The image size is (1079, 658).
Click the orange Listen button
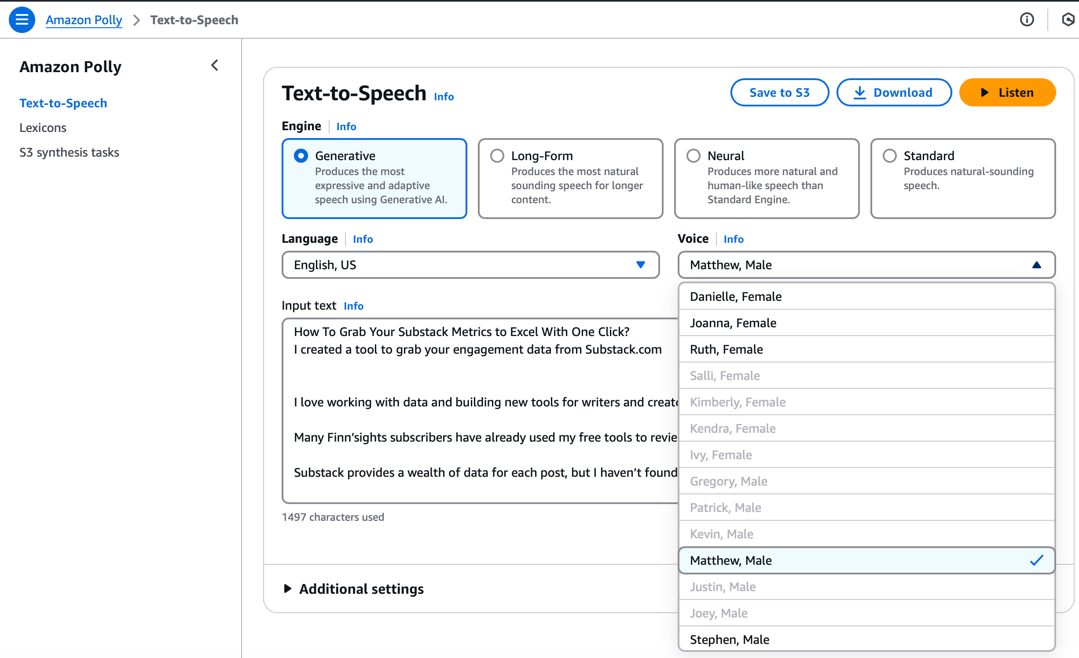click(x=1007, y=92)
